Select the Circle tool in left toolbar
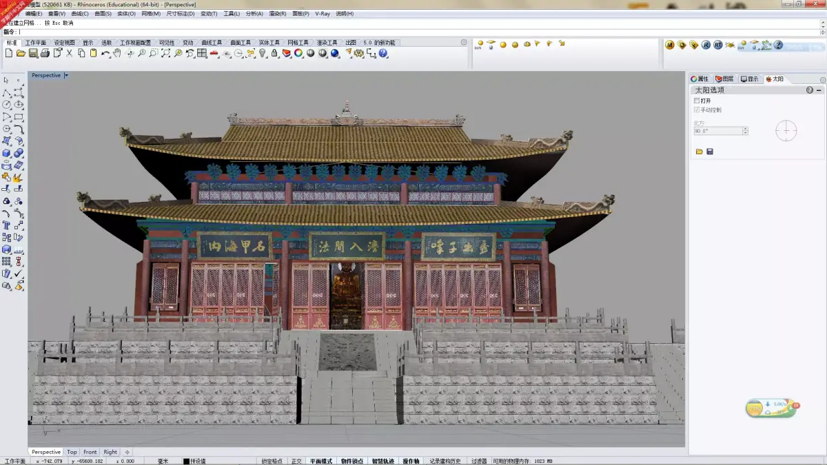The width and height of the screenshot is (827, 465). pos(6,105)
